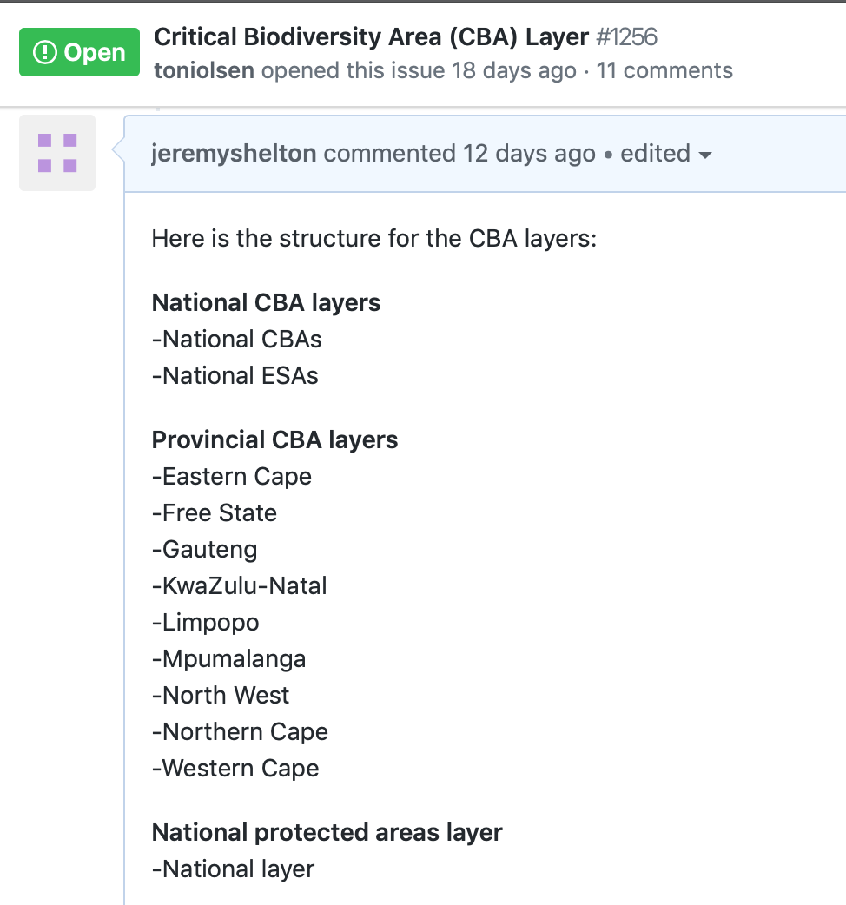Select the Western Cape list entry
Viewport: 846px width, 905px height.
(x=235, y=768)
